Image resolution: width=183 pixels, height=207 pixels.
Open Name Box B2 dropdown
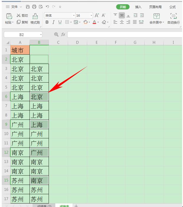point(41,34)
